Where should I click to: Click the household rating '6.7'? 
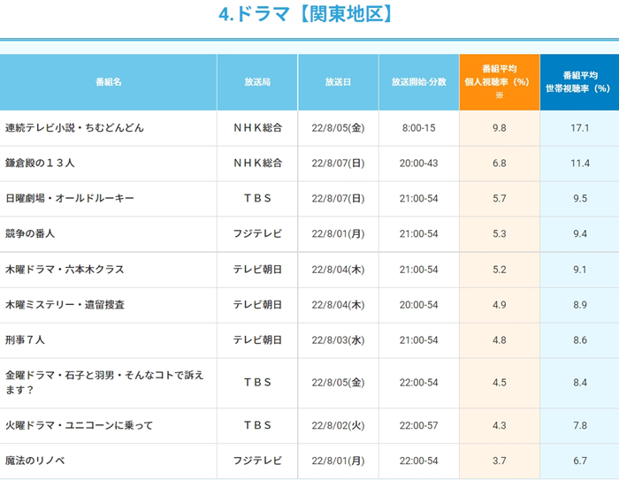point(580,461)
